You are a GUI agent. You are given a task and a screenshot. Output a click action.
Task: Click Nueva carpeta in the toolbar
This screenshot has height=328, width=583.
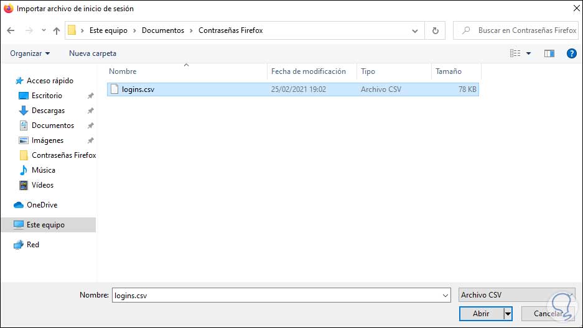tap(93, 53)
